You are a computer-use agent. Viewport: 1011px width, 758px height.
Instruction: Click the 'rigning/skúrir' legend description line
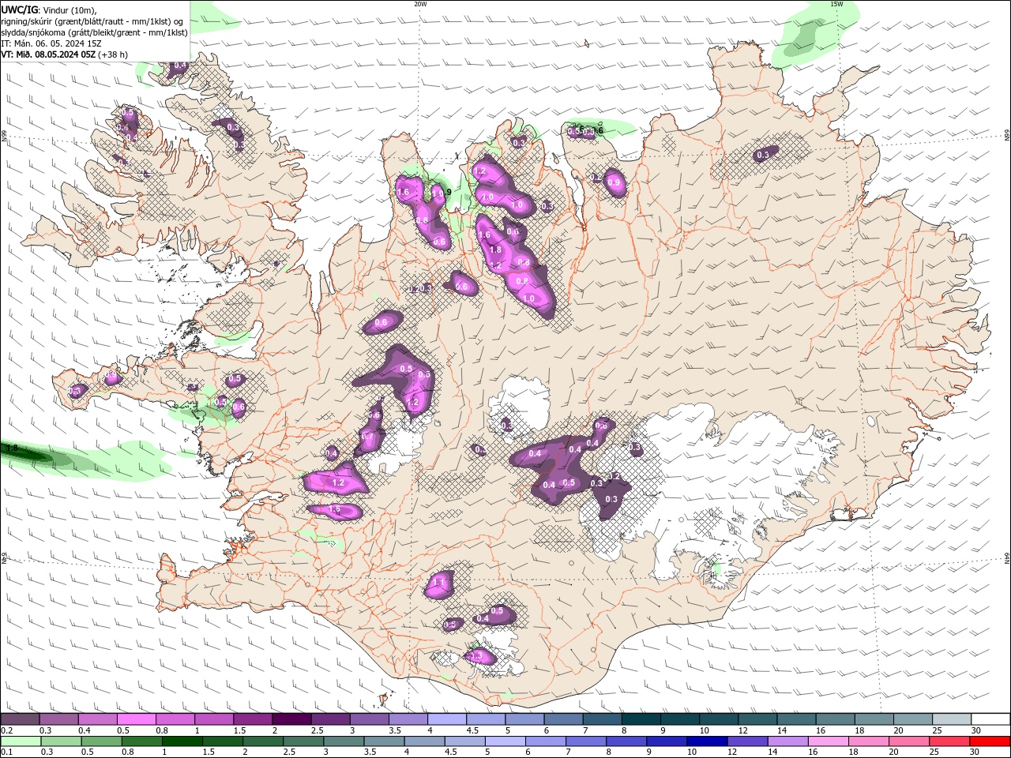[x=93, y=21]
